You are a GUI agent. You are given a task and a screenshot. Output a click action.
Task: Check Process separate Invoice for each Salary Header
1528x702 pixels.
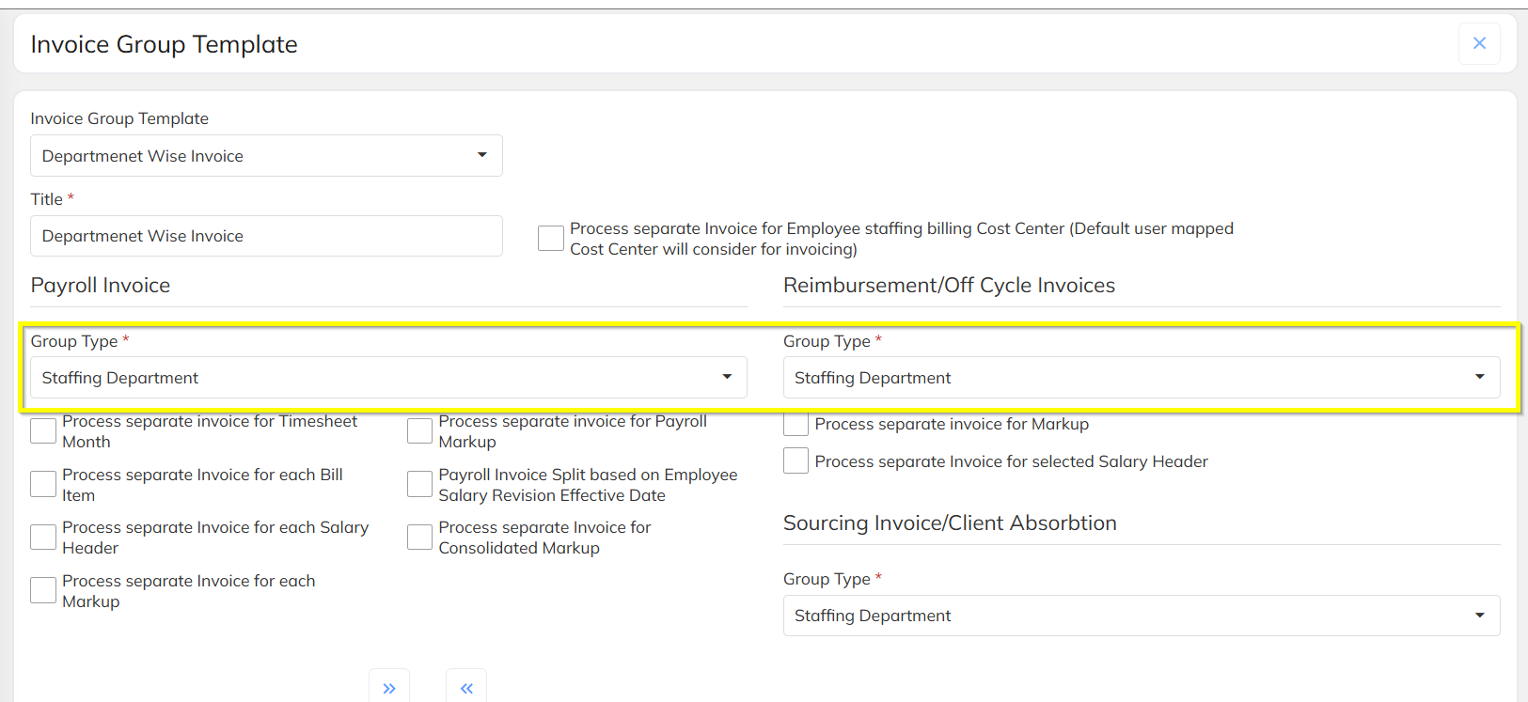click(x=43, y=537)
